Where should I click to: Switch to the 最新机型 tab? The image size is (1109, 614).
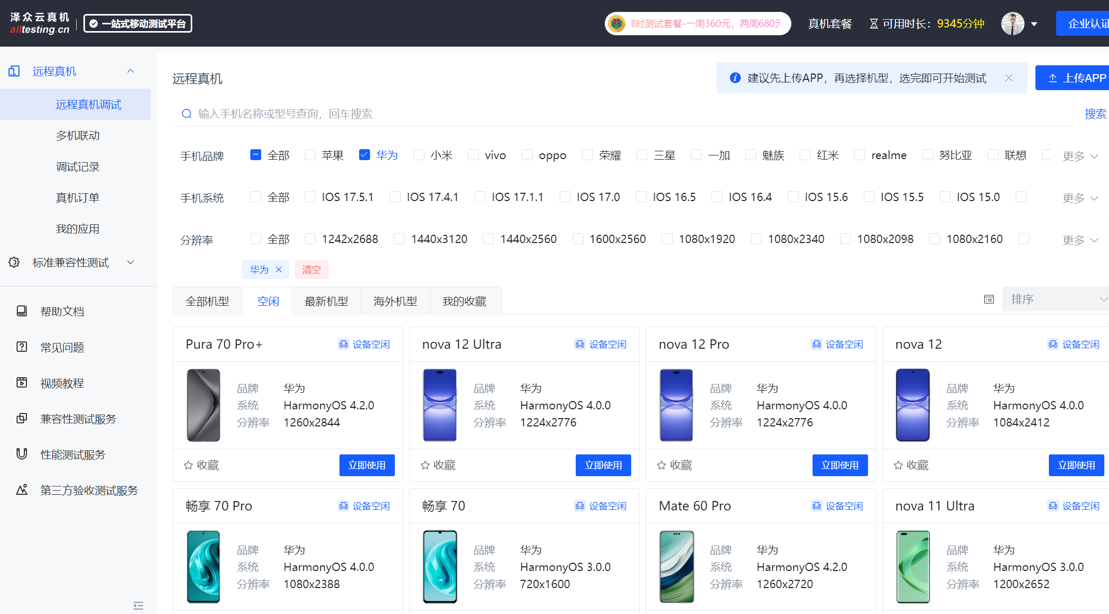pyautogui.click(x=326, y=301)
